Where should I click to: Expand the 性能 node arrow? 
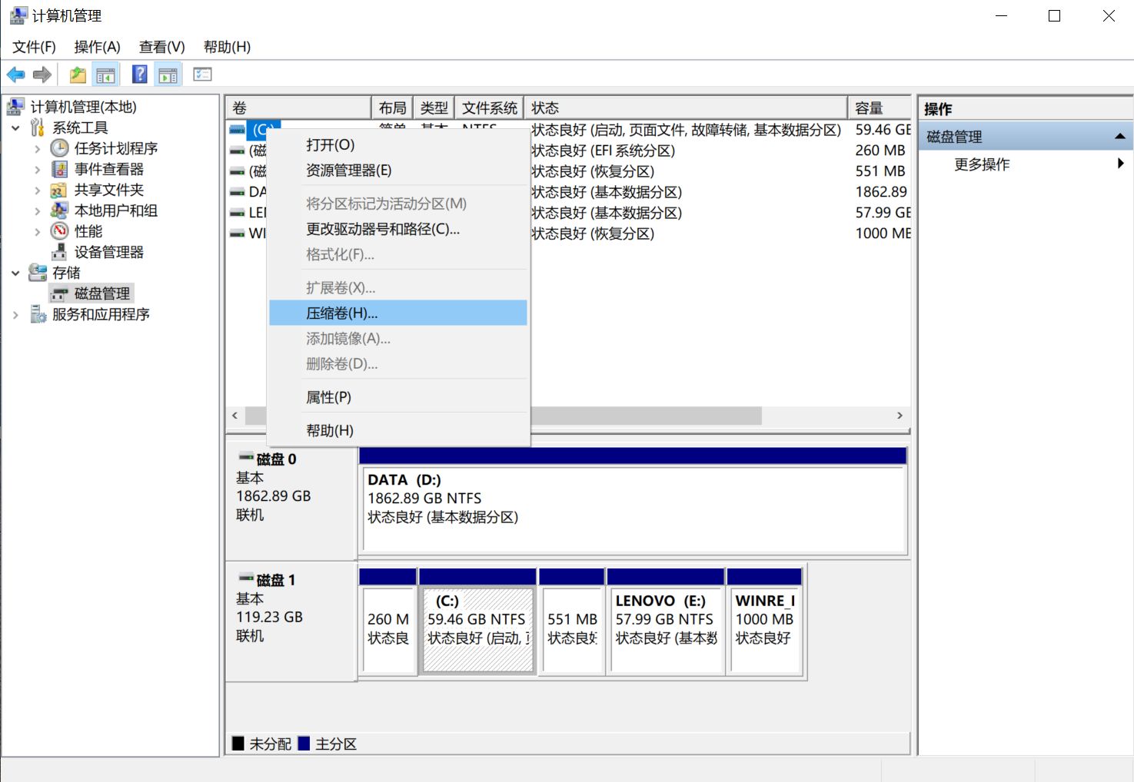pos(37,231)
